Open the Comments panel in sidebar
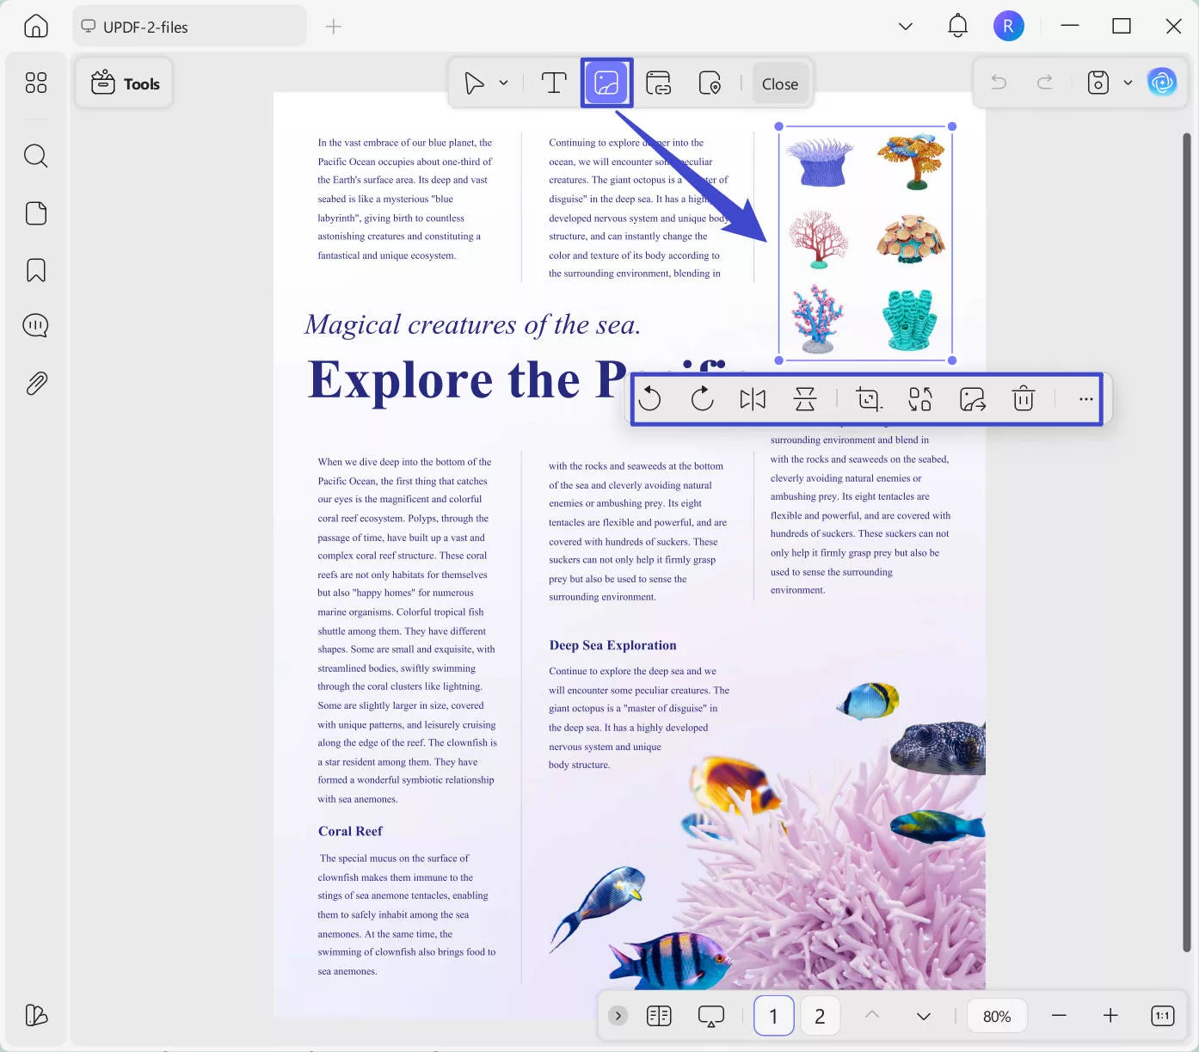This screenshot has height=1052, width=1199. click(x=36, y=326)
